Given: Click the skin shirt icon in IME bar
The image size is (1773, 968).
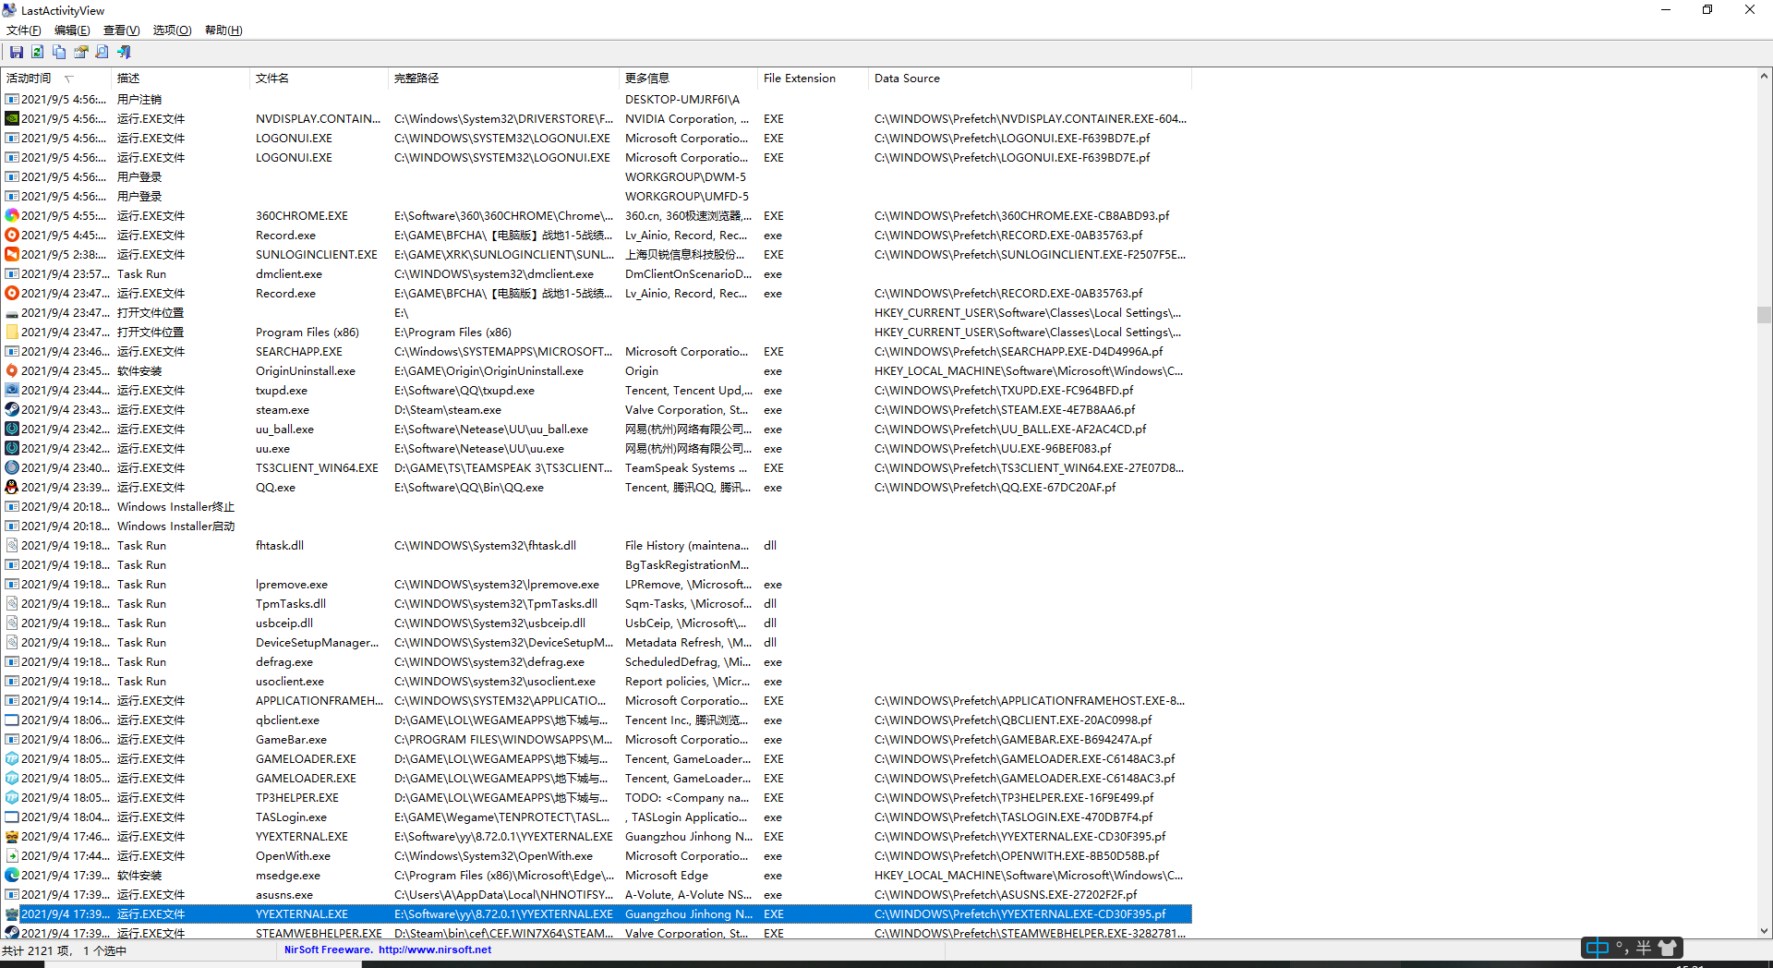Looking at the screenshot, I should tap(1668, 948).
